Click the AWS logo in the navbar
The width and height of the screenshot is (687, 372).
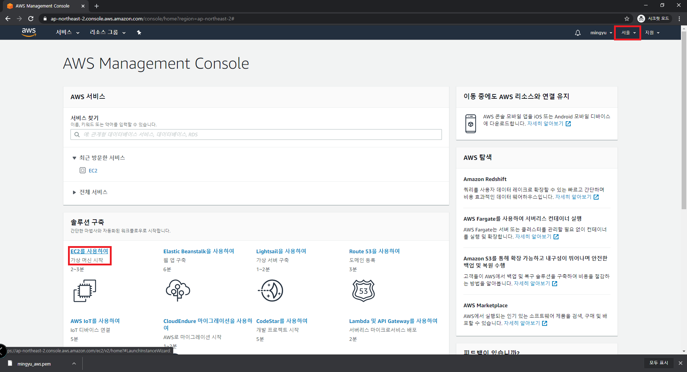(x=29, y=32)
